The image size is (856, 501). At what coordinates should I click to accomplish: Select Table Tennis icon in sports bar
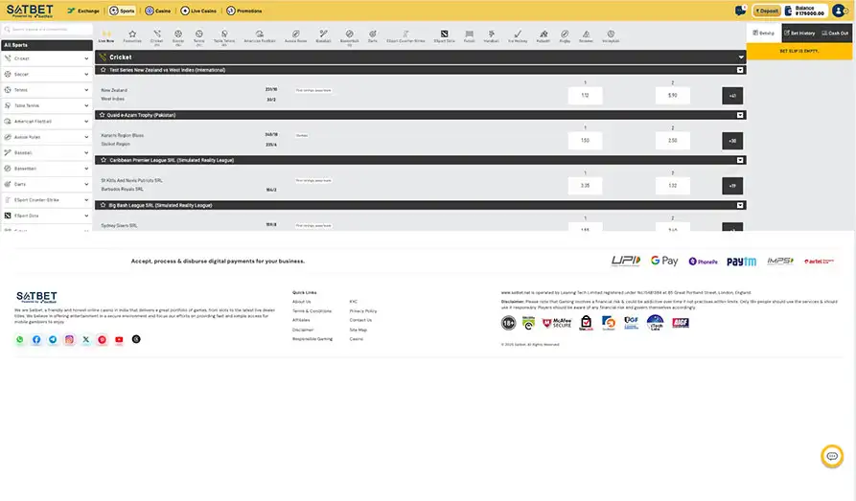click(224, 36)
